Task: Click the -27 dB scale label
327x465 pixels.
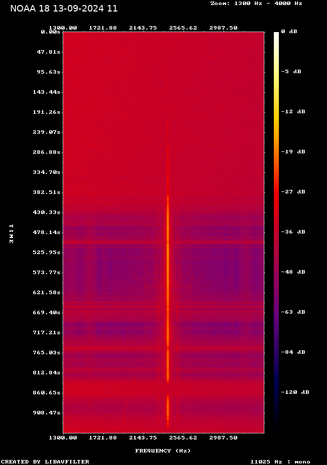Action: [293, 192]
